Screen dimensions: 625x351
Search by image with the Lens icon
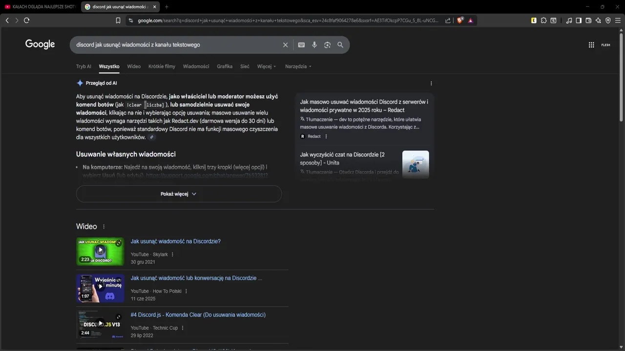327,45
